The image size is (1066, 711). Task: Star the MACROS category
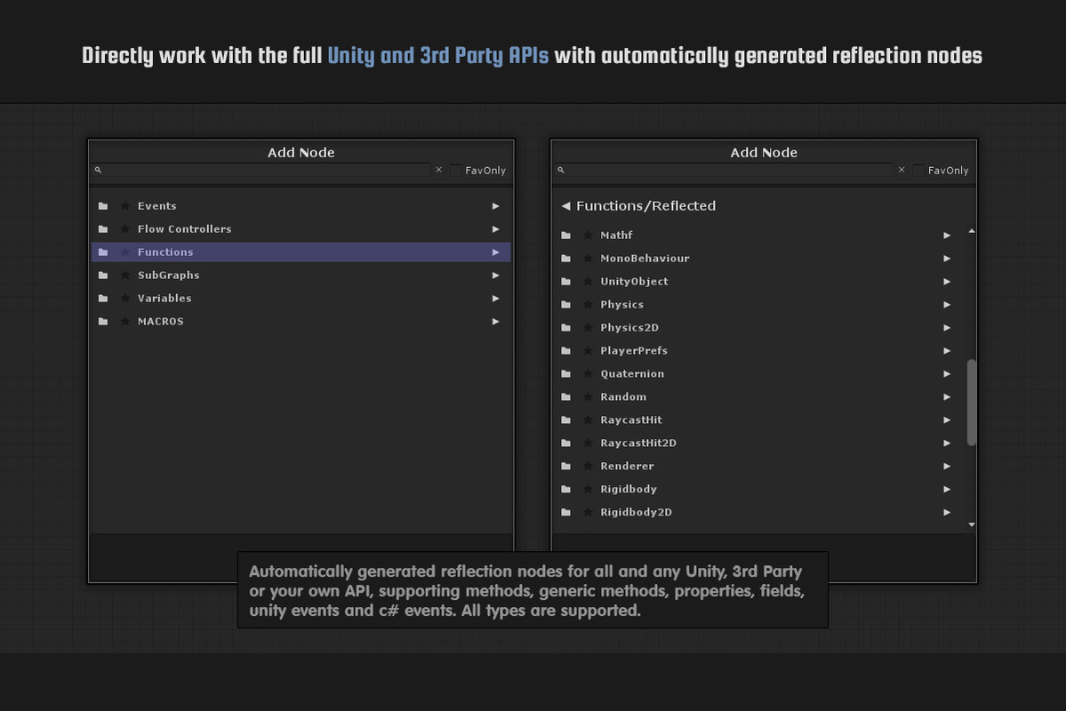125,322
